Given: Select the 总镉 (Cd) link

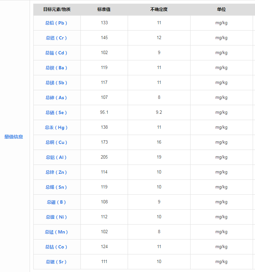Looking at the screenshot, I should pyautogui.click(x=57, y=53).
